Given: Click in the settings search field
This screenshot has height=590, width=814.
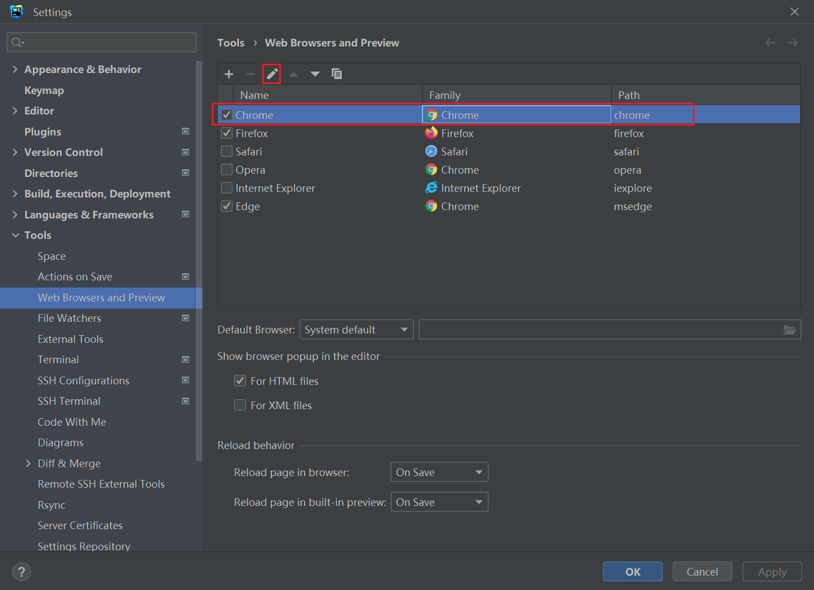Looking at the screenshot, I should pos(102,43).
